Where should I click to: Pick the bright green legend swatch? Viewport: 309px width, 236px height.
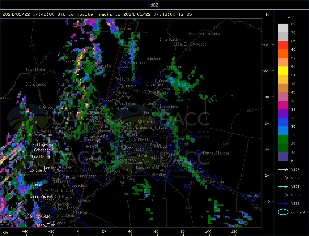tap(283, 139)
